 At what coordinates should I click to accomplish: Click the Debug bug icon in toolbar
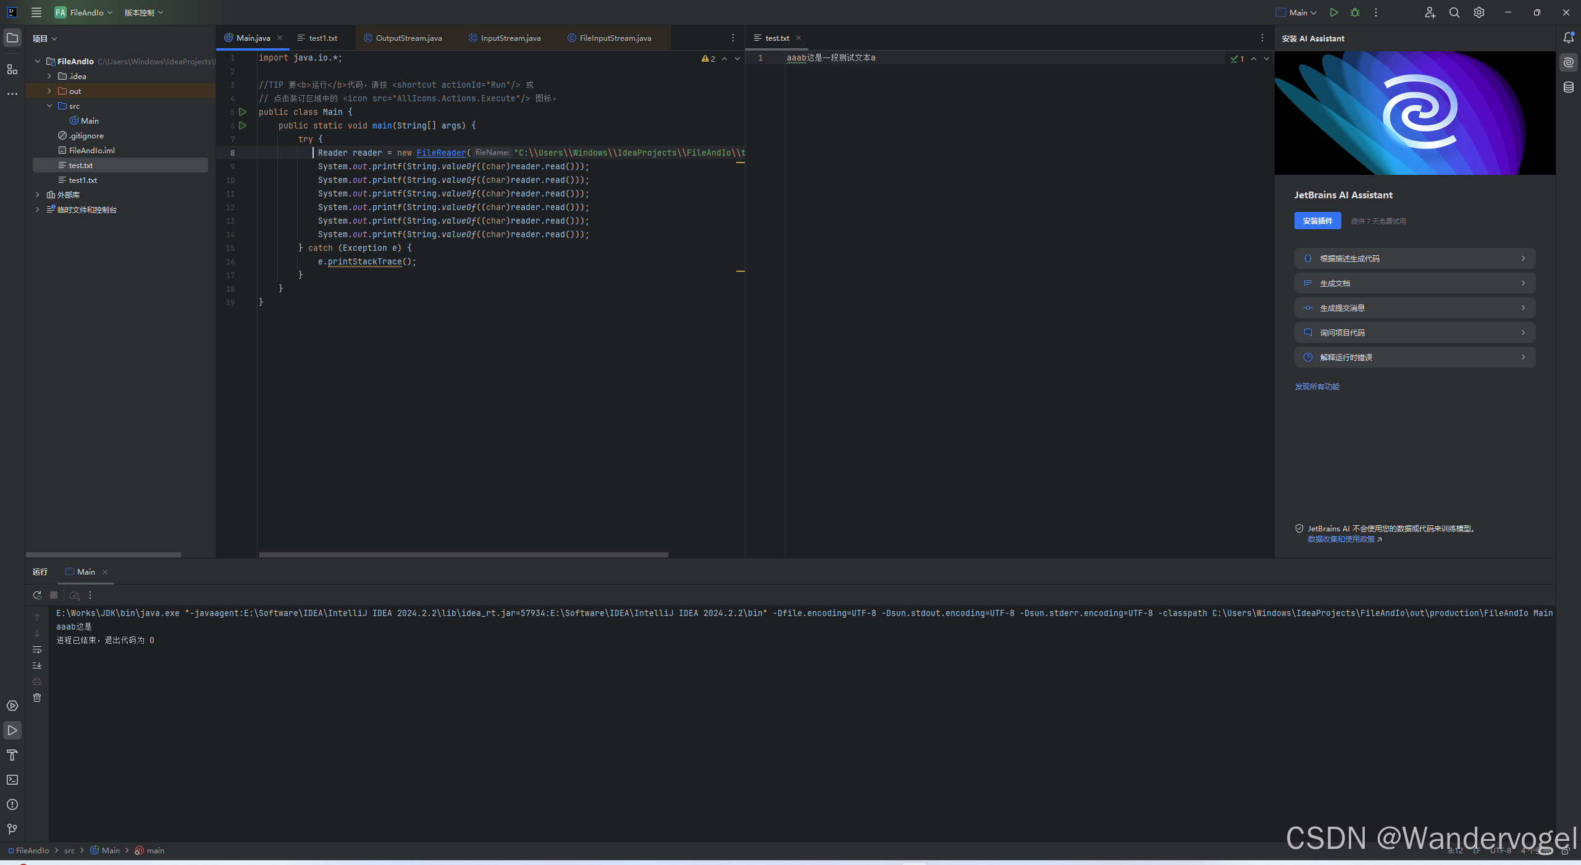click(x=1355, y=12)
